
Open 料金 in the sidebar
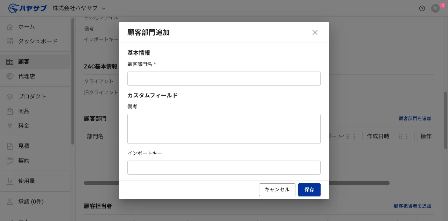35,126
